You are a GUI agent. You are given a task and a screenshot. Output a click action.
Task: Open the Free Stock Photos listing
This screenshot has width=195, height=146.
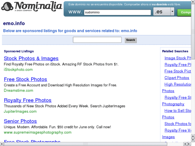click(25, 79)
